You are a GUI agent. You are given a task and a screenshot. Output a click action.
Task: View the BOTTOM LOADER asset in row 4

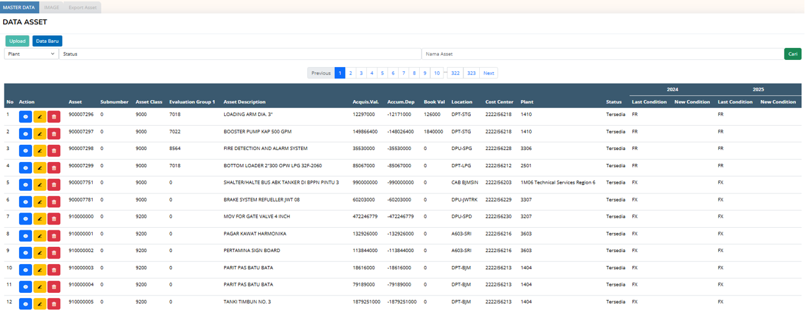pyautogui.click(x=26, y=168)
